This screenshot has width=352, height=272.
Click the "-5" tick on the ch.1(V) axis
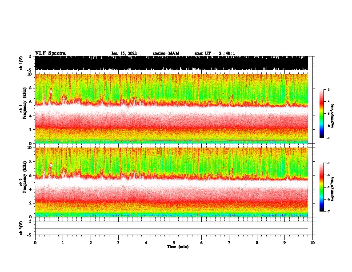click(30, 70)
